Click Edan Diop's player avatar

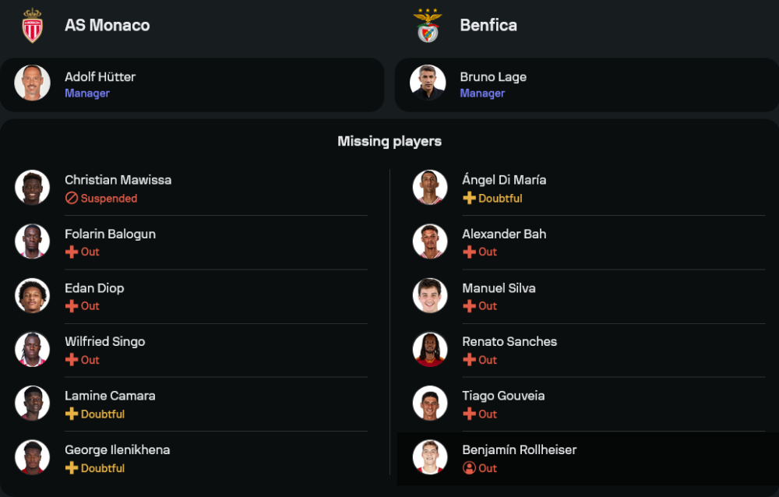[x=32, y=295]
